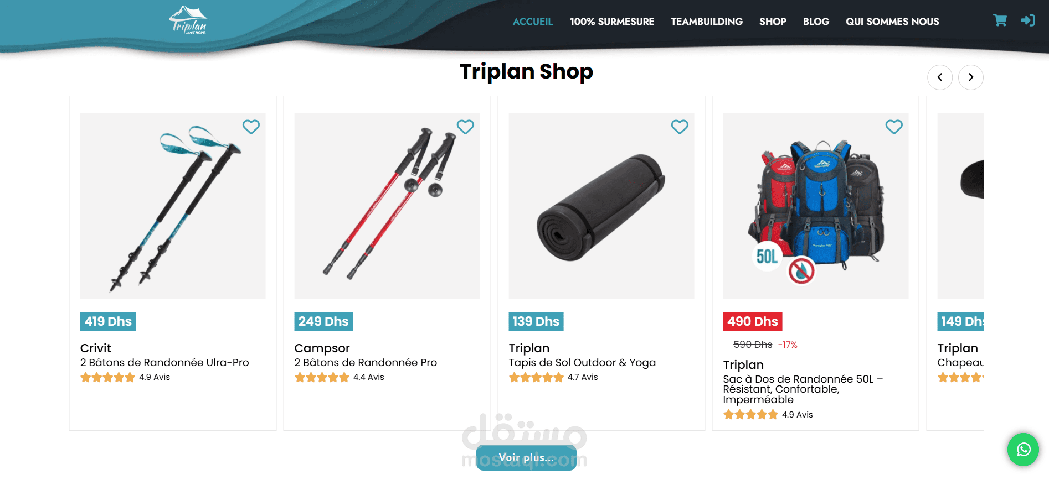This screenshot has height=480, width=1049.
Task: Favorite the Crivit hiking poles with heart
Action: pyautogui.click(x=251, y=127)
